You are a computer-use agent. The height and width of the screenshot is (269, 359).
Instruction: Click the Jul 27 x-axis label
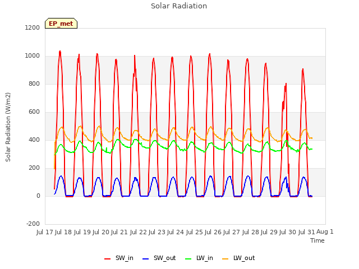pyautogui.click(x=232, y=232)
